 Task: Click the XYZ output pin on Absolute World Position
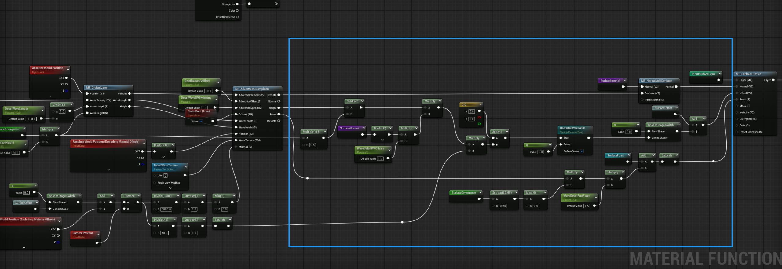tap(67, 78)
